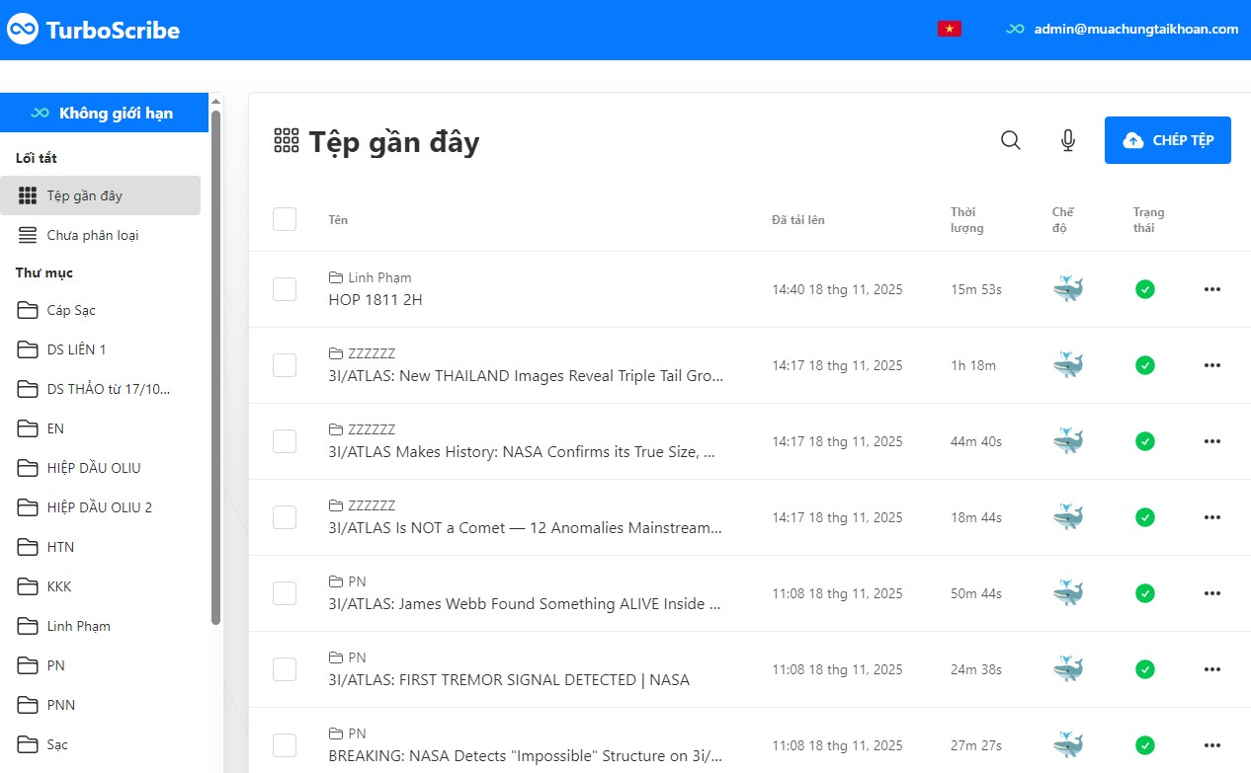Open voice recording with the microphone icon
The image size is (1251, 773).
pos(1067,140)
